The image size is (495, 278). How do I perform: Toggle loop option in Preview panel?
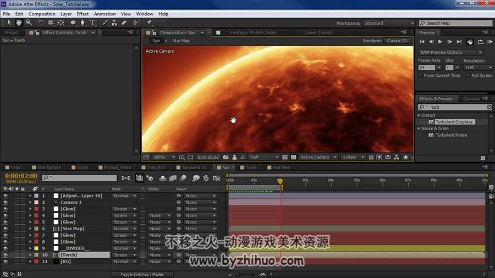tap(480, 42)
